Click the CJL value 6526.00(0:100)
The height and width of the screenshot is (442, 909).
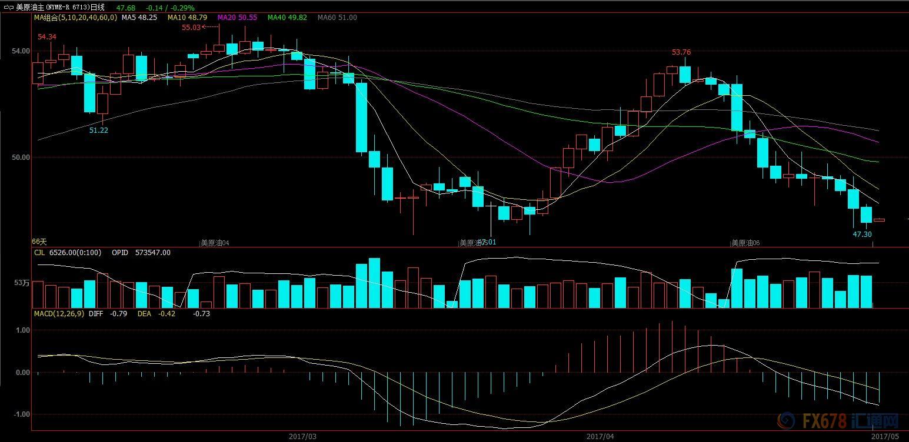coord(75,253)
